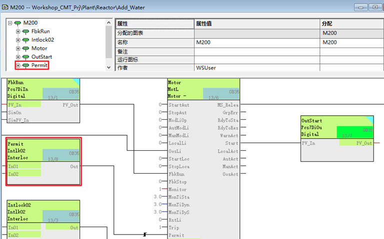This screenshot has height=239, width=384.
Task: Click the green icon beside OutStart
Action: 25,57
